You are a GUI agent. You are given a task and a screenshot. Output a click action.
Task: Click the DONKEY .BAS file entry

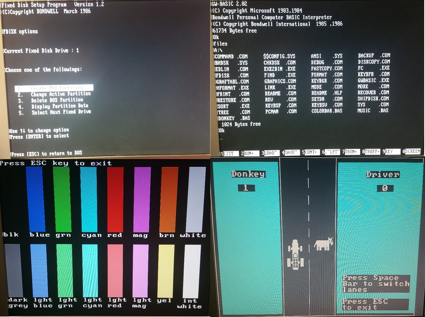click(234, 118)
